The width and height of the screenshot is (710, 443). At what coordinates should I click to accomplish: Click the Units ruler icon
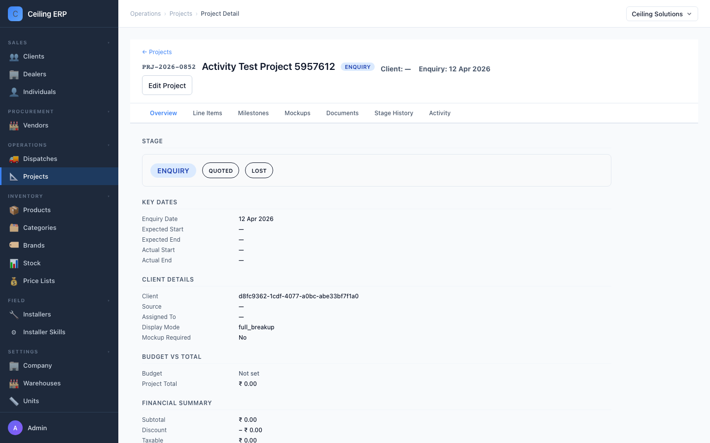[x=14, y=401]
